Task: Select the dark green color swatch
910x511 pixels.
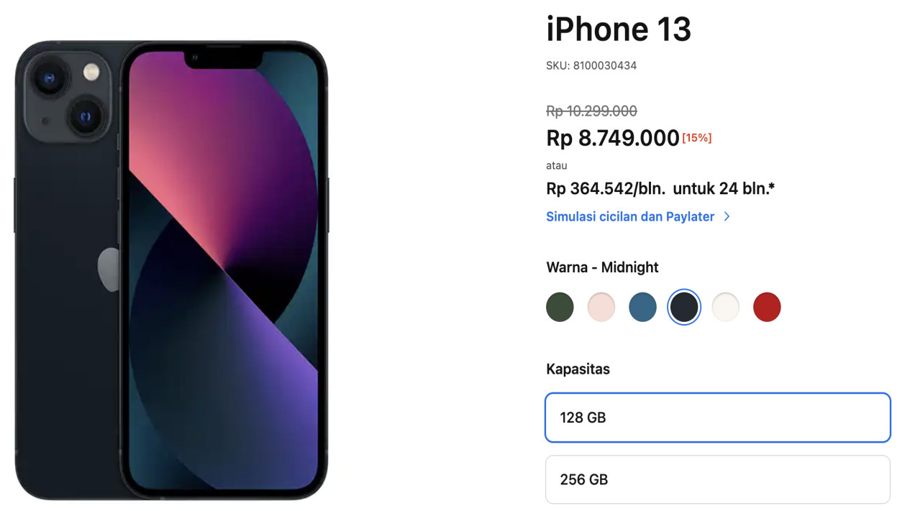Action: (560, 307)
